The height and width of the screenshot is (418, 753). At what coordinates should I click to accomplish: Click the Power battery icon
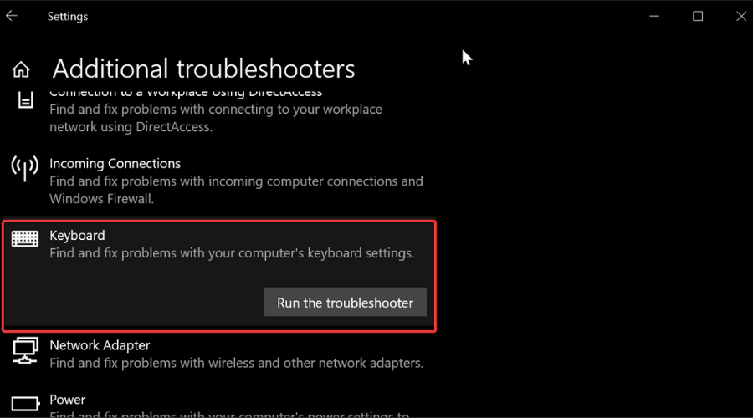(25, 404)
